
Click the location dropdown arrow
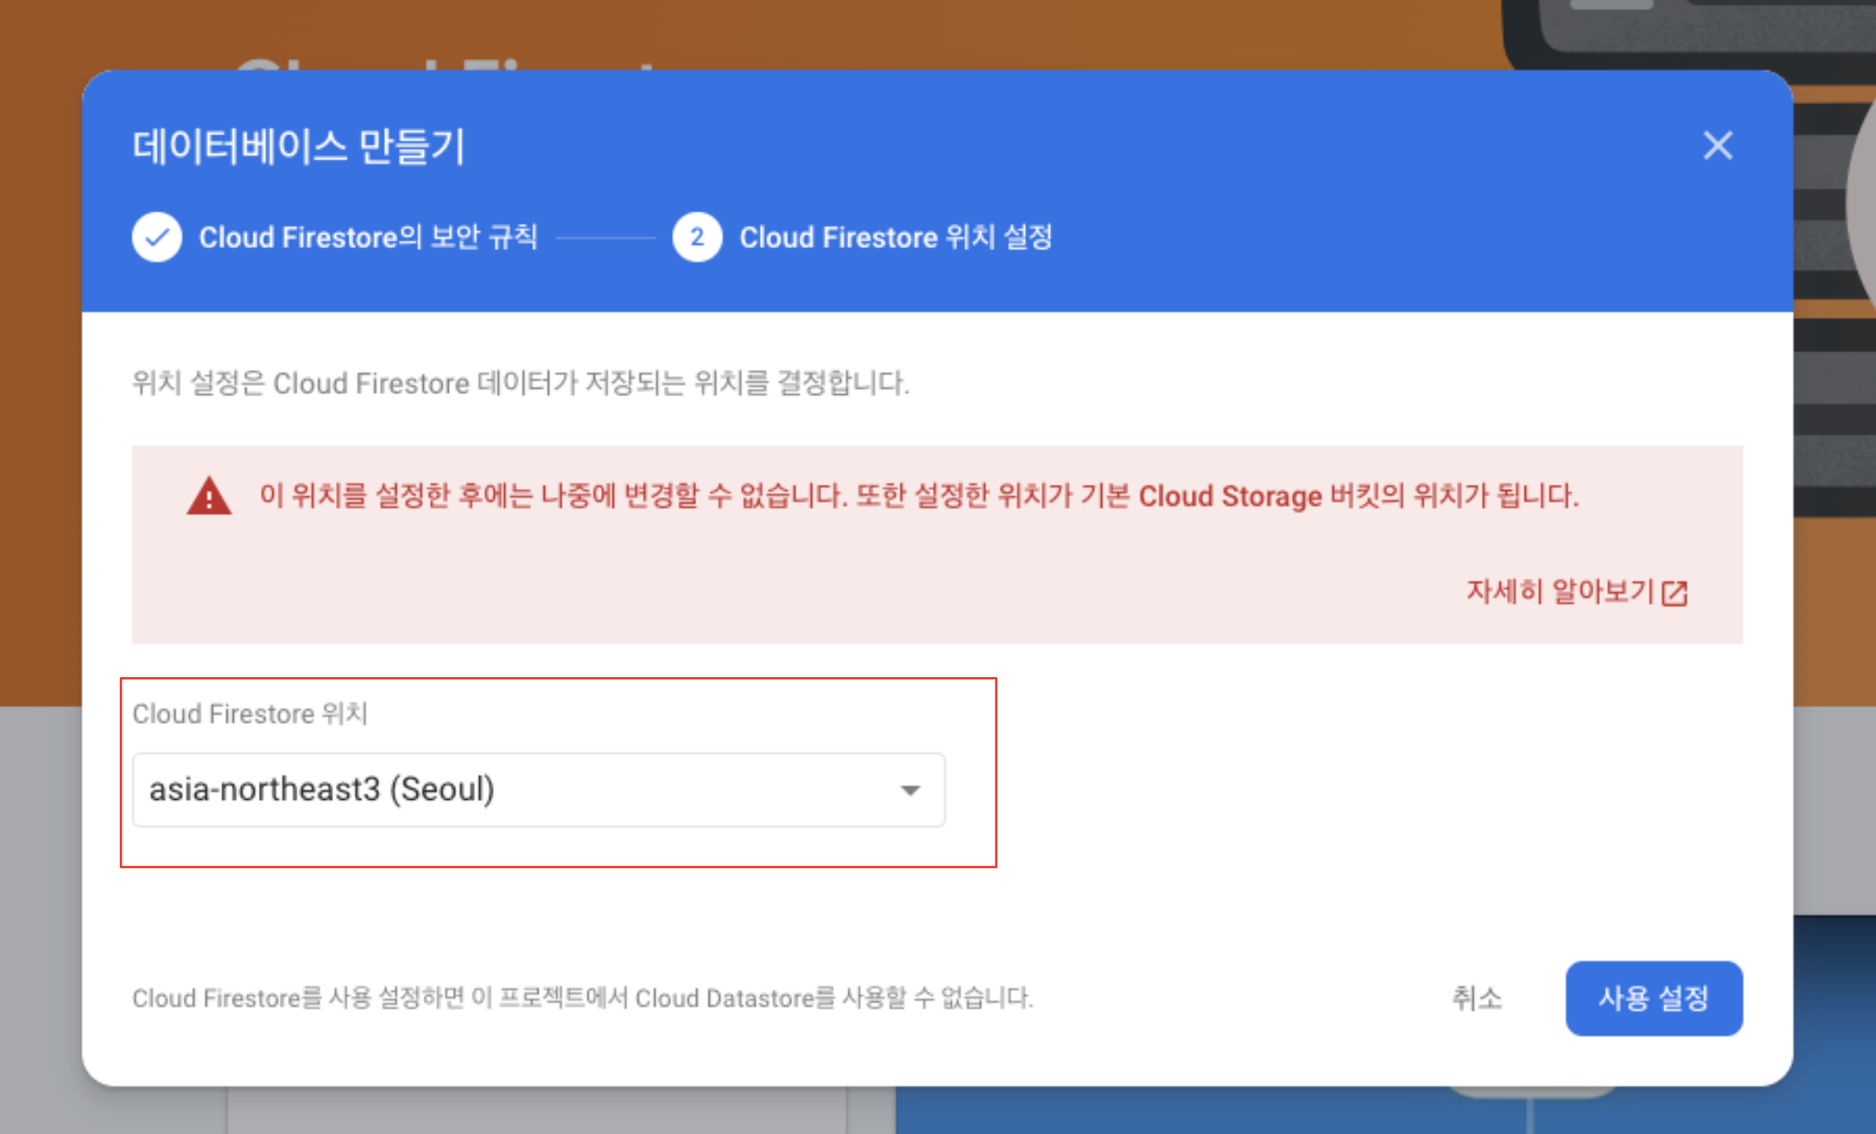point(910,790)
